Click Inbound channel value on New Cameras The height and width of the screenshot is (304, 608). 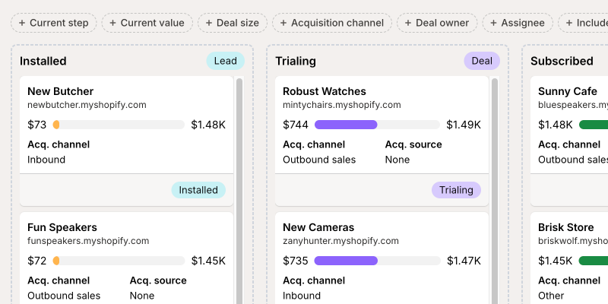click(302, 296)
